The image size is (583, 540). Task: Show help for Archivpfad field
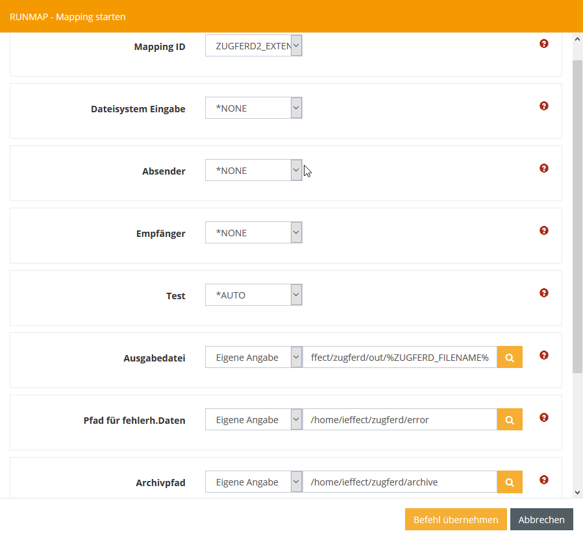click(x=543, y=480)
